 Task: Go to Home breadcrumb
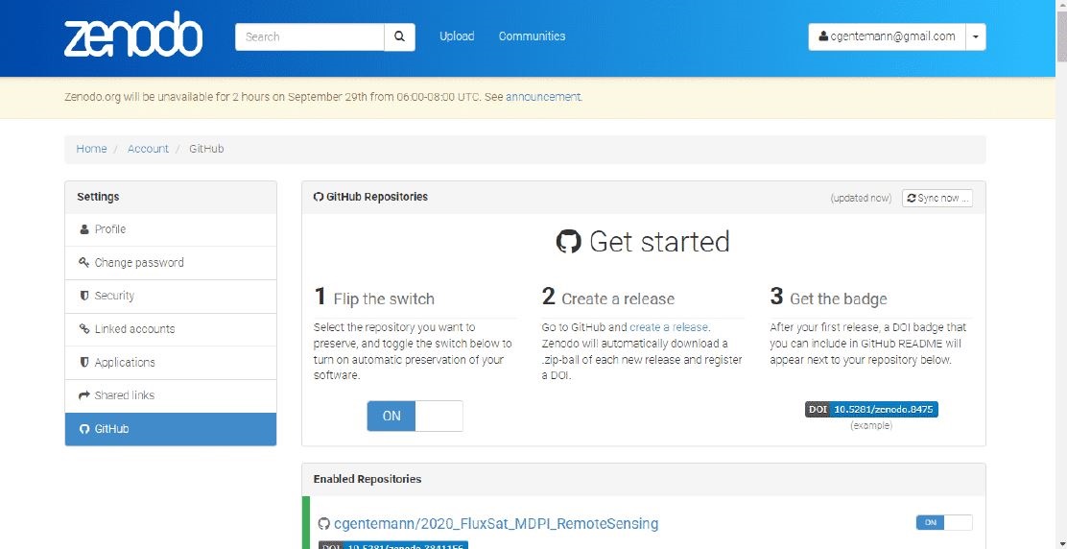91,149
